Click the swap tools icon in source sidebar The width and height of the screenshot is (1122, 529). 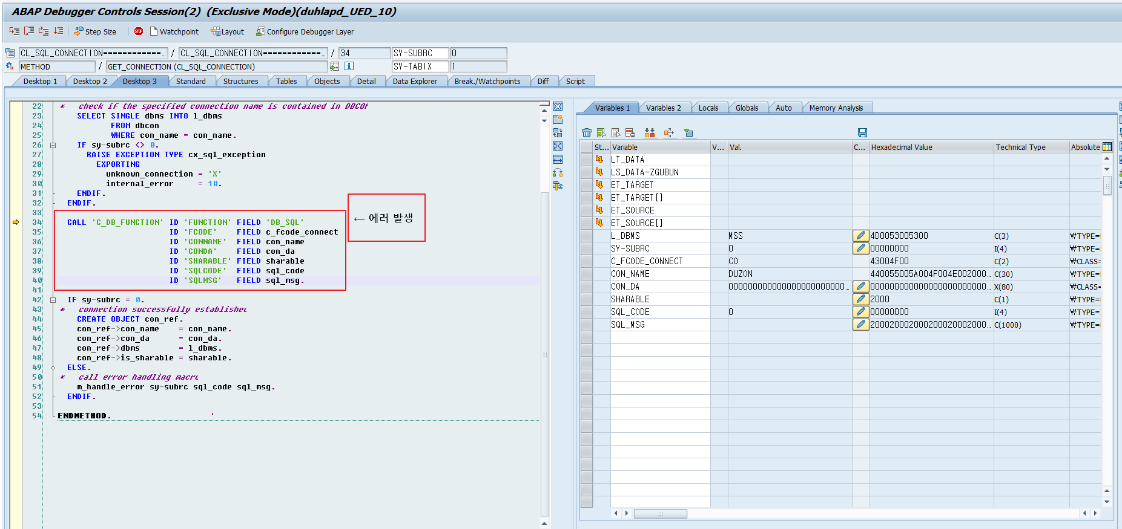(558, 173)
